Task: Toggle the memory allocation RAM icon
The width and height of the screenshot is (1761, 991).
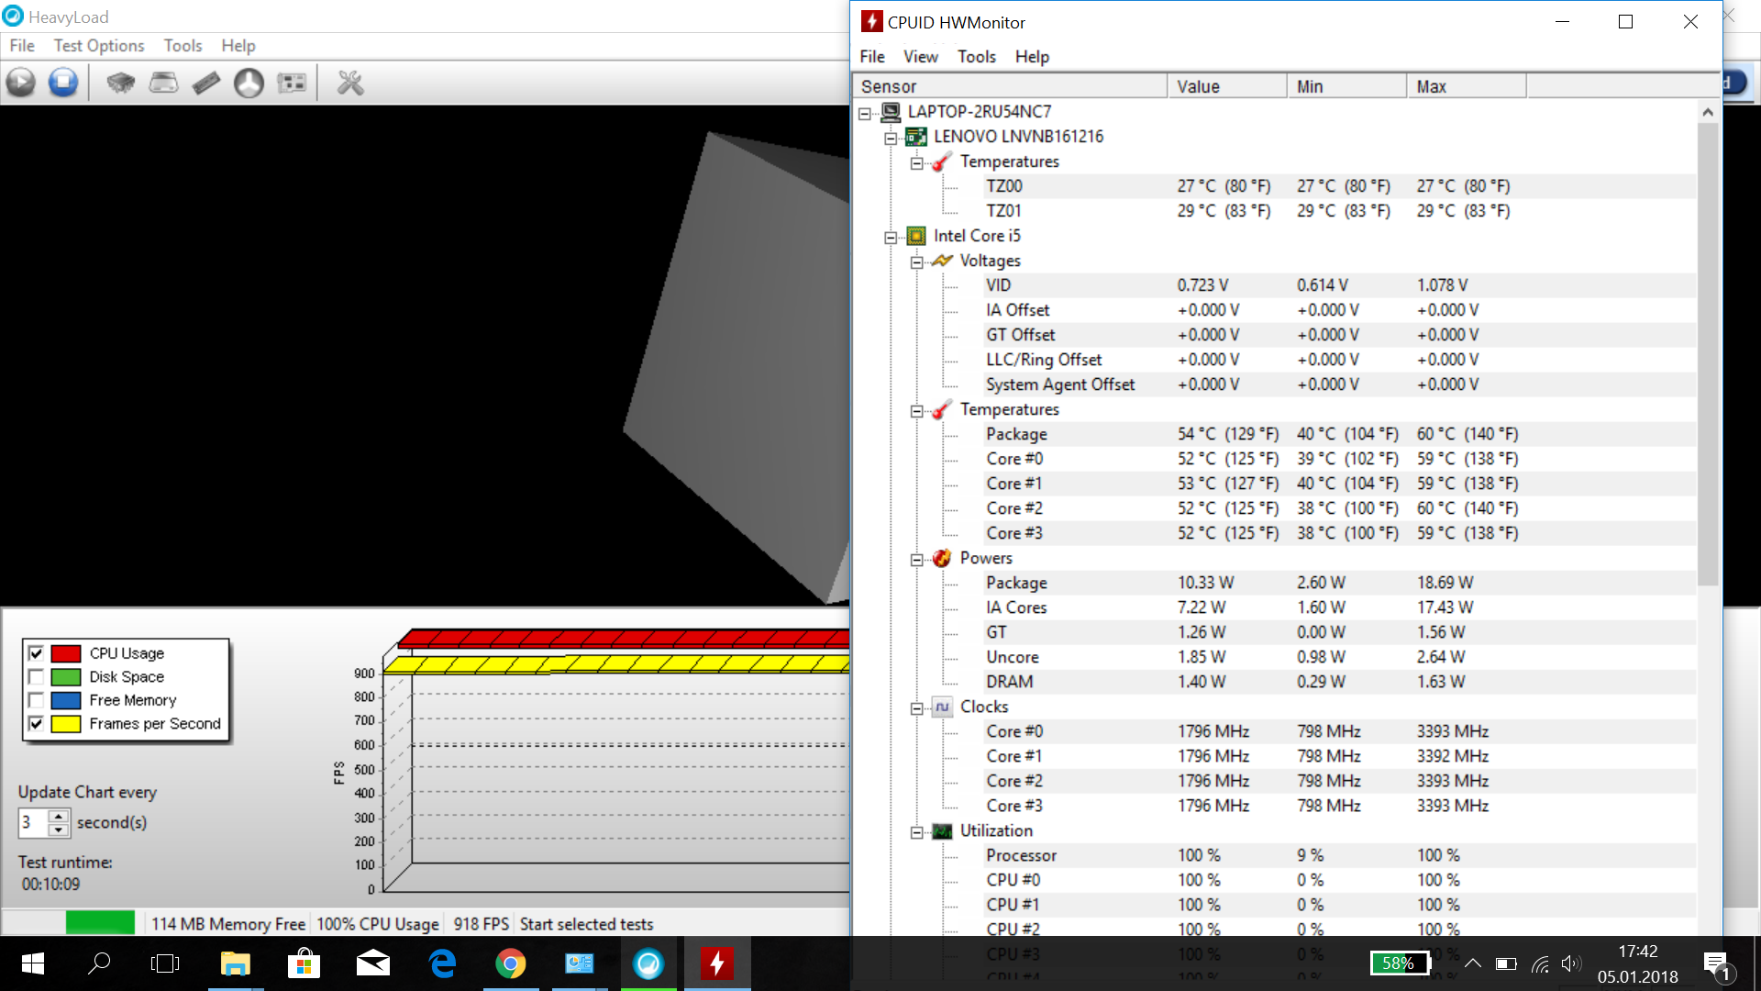Action: tap(206, 84)
